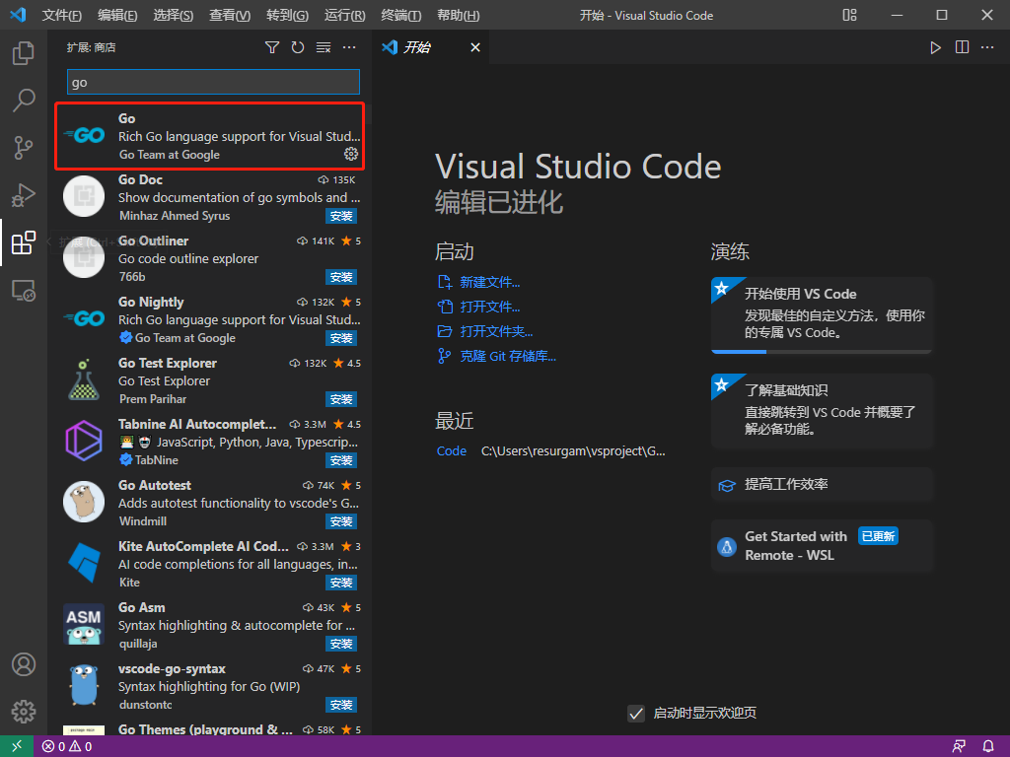Open the 帮助(H) menu
1010x757 pixels.
(x=458, y=15)
